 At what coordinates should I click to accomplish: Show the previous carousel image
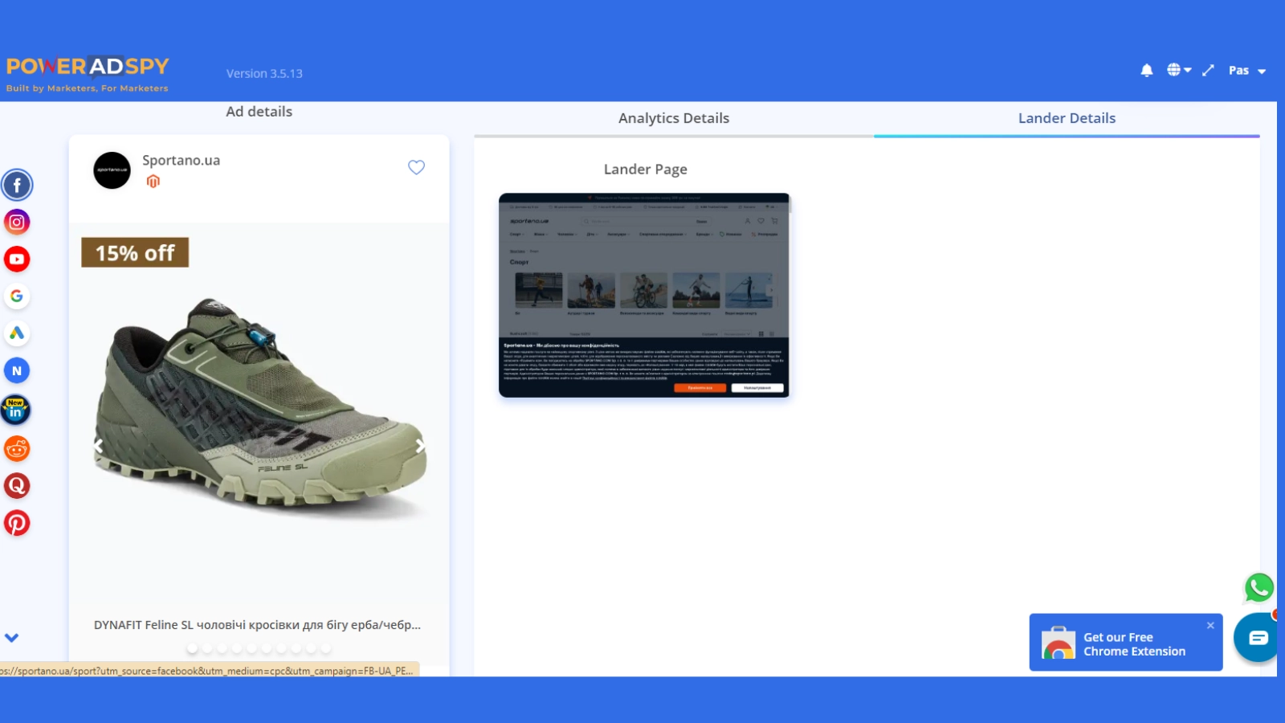[x=98, y=445]
